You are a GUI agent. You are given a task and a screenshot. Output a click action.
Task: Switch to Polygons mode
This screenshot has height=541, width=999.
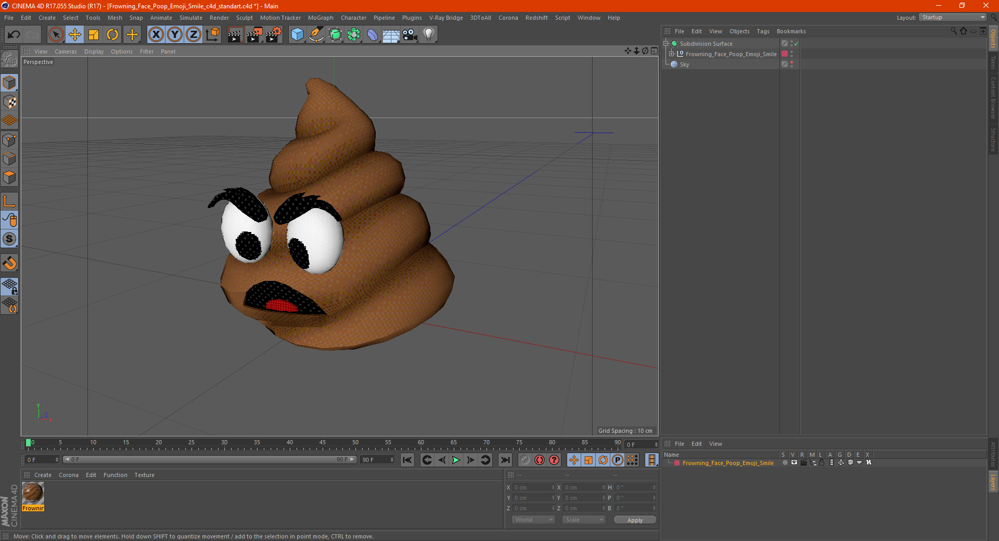tap(9, 177)
